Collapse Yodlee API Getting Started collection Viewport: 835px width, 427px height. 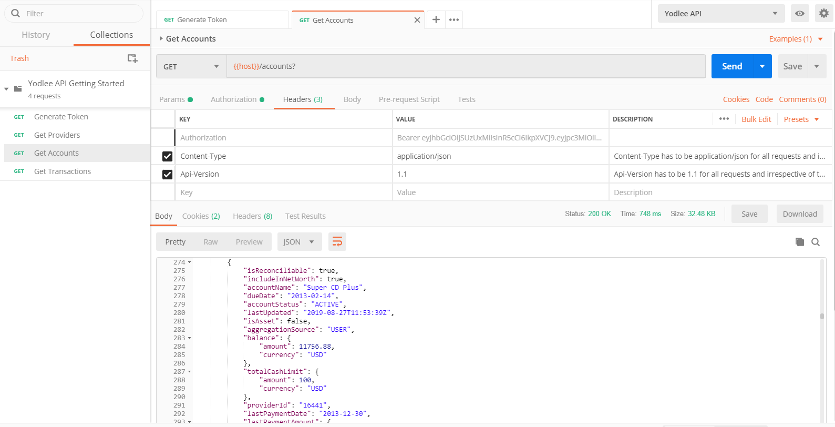6,89
